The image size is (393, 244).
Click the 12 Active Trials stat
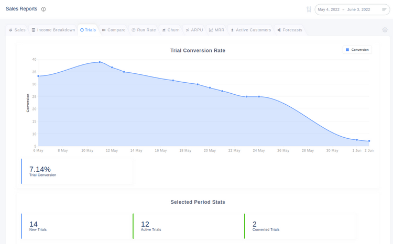(x=189, y=226)
